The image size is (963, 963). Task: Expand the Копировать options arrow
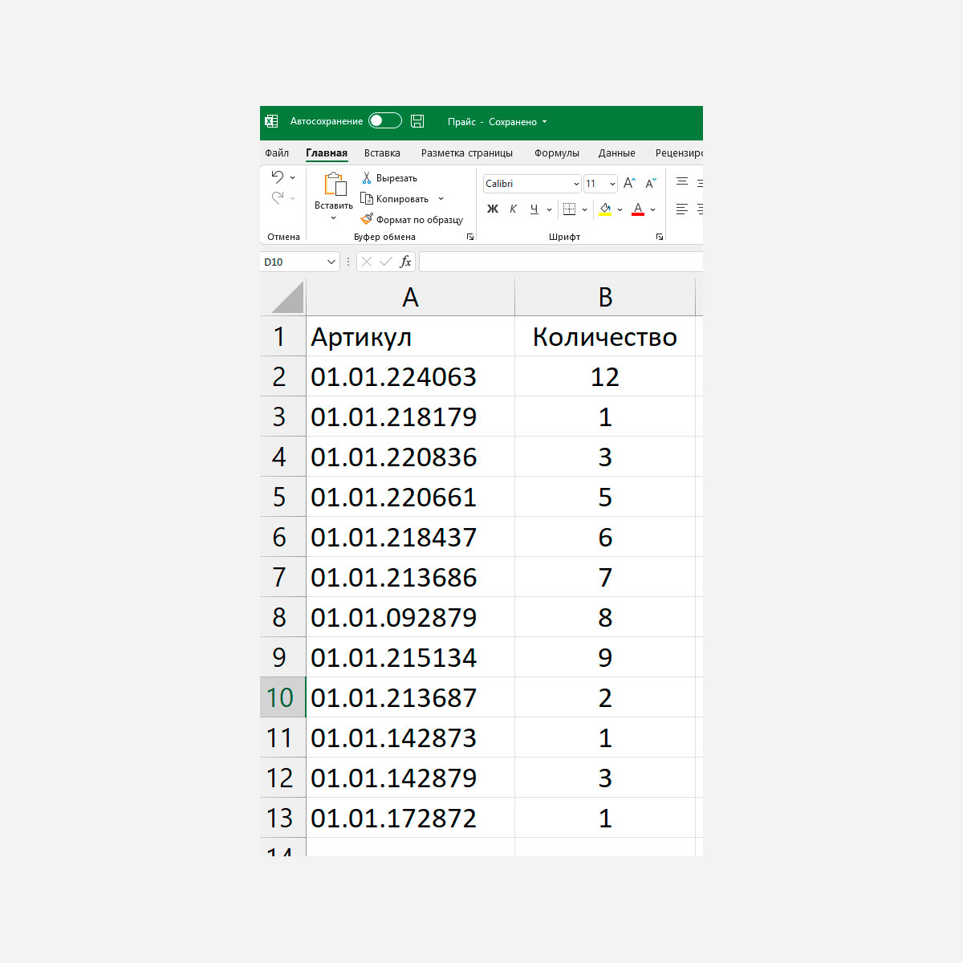(x=441, y=199)
